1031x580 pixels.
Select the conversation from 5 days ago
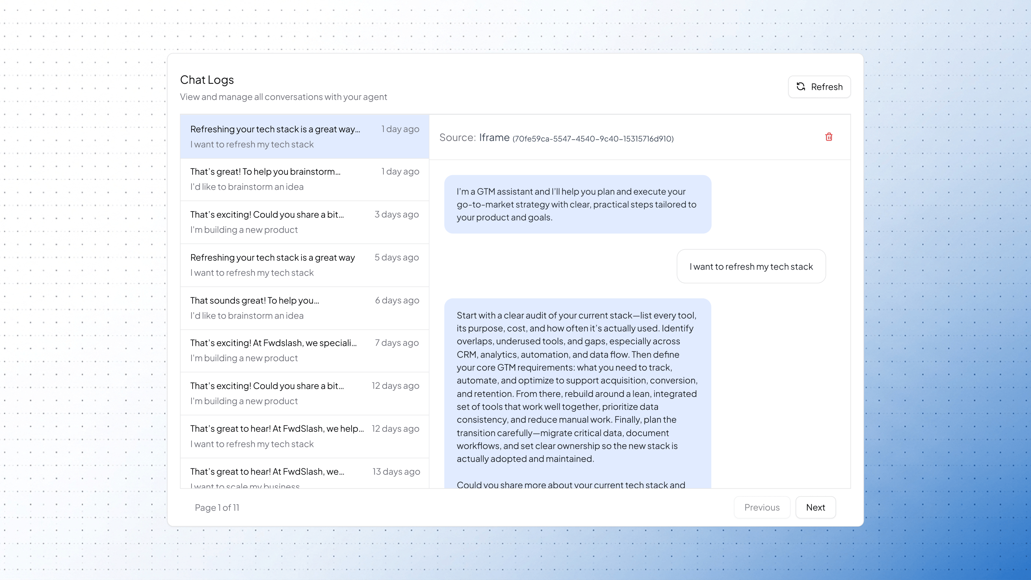pos(305,265)
